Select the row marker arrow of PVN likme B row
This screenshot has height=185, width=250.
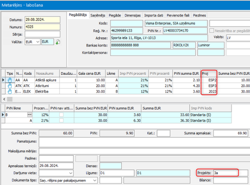pyautogui.click(x=3, y=115)
